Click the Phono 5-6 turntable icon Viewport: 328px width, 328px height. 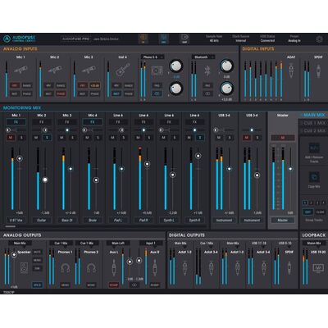[x=157, y=71]
